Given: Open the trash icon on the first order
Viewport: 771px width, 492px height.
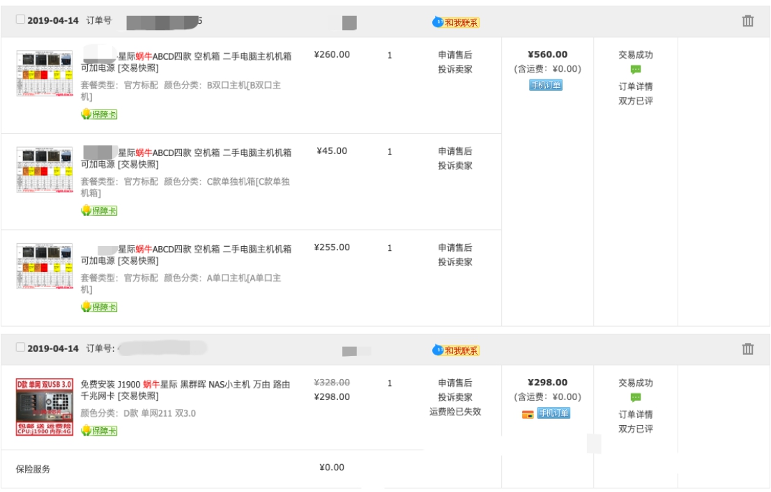Looking at the screenshot, I should pos(747,22).
